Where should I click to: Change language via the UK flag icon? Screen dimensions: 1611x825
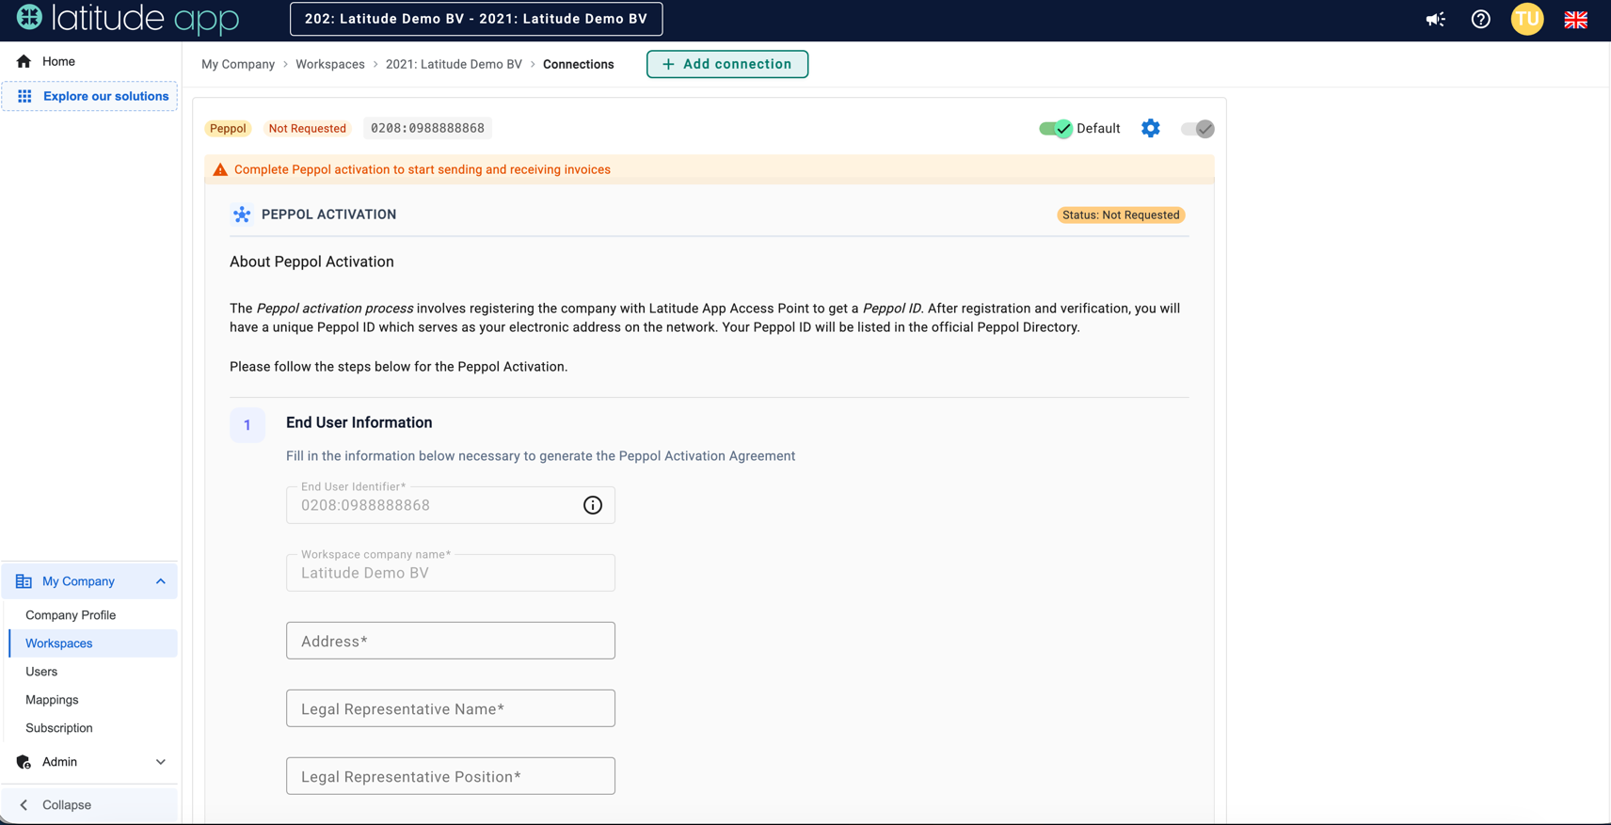click(x=1576, y=19)
